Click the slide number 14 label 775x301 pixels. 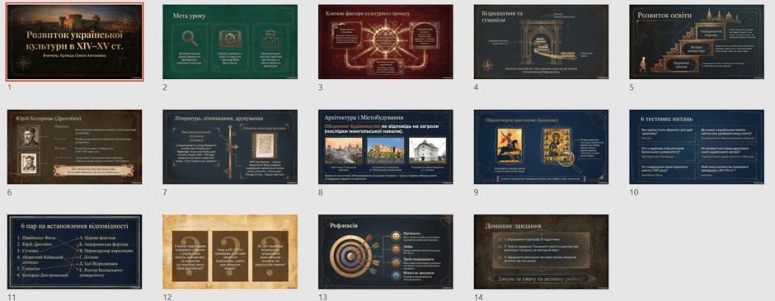478,297
